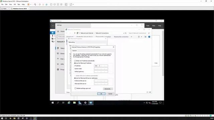Click the Server Manager vertical scrollbar
Image resolution: width=214 pixels, height=120 pixels.
click(x=163, y=53)
